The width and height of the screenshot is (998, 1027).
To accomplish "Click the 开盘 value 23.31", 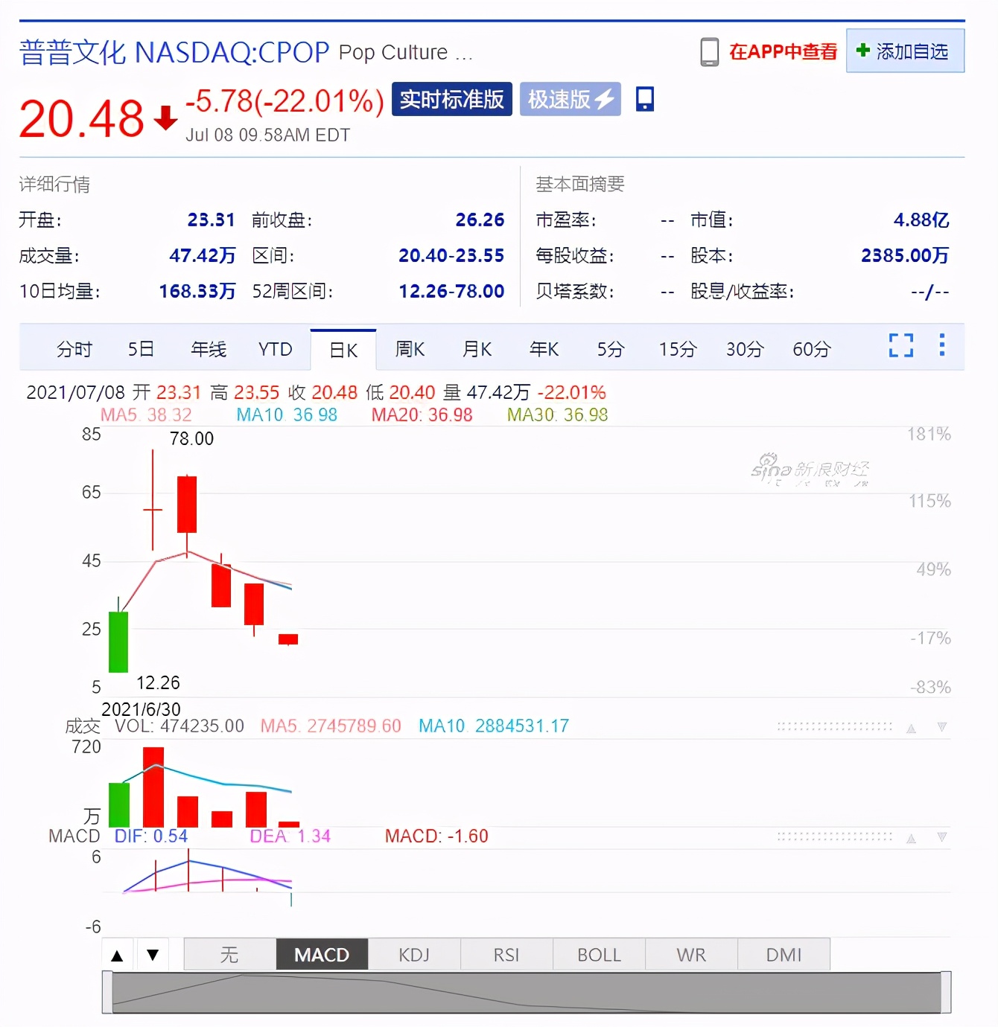I will pyautogui.click(x=211, y=220).
